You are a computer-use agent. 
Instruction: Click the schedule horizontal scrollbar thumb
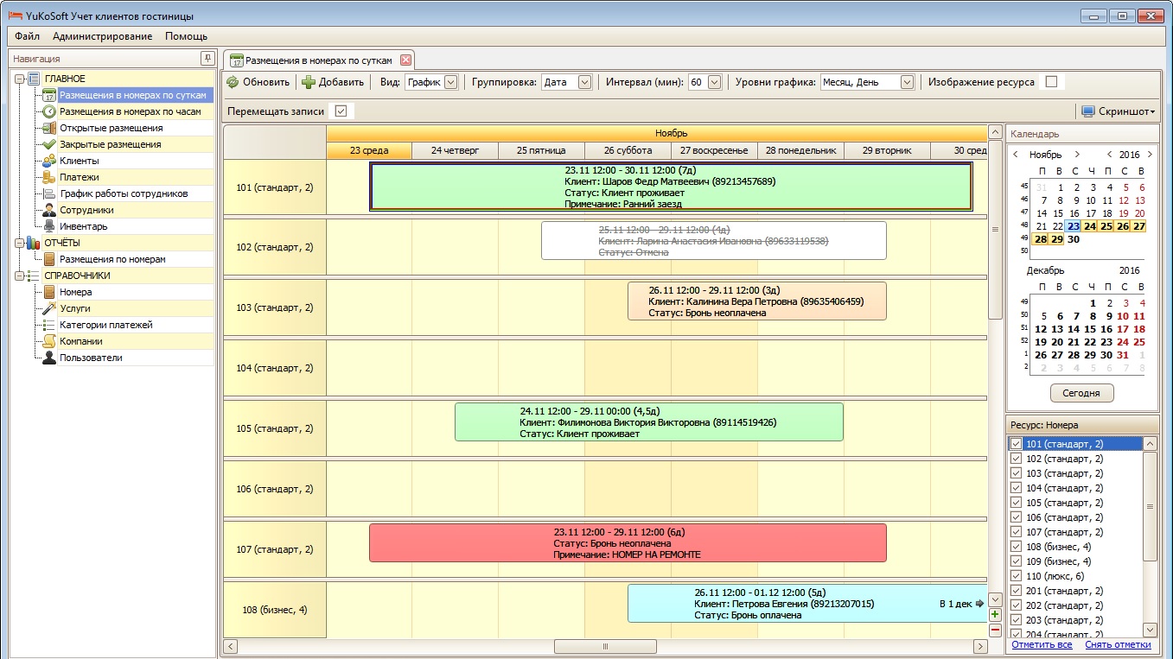click(605, 646)
